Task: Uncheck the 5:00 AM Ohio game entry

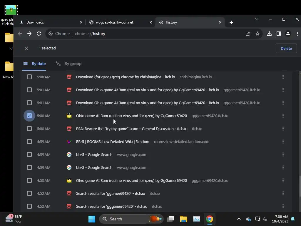Action: (29, 116)
